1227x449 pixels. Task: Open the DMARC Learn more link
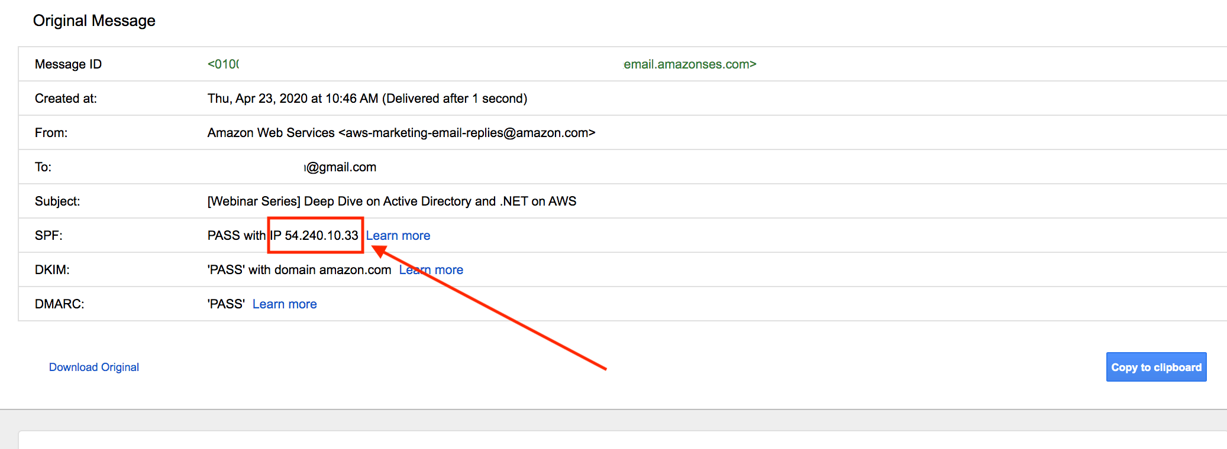click(x=285, y=304)
